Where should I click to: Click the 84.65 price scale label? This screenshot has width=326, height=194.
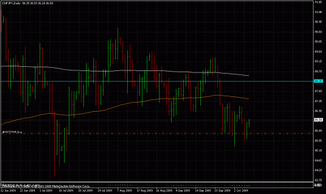tap(318, 160)
